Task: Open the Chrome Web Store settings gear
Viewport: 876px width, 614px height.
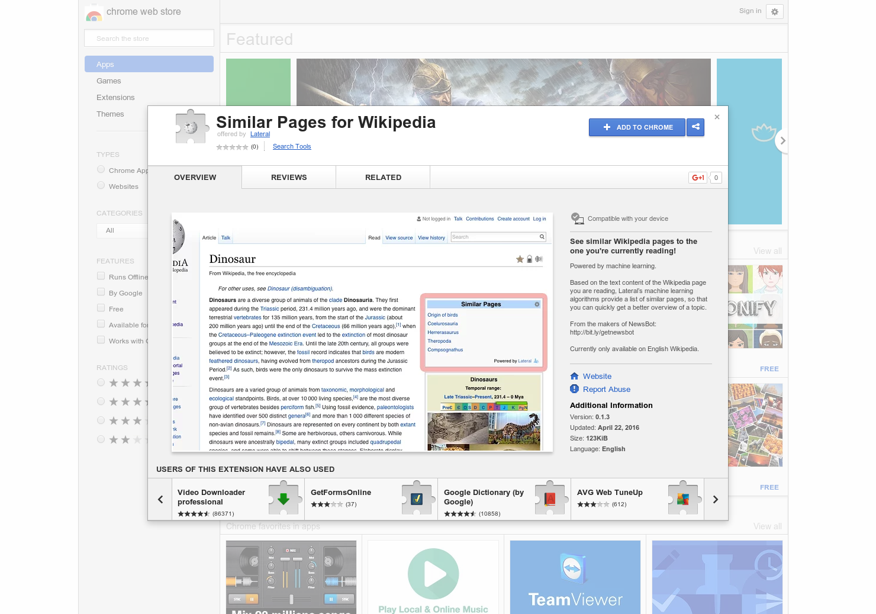Action: [x=774, y=11]
